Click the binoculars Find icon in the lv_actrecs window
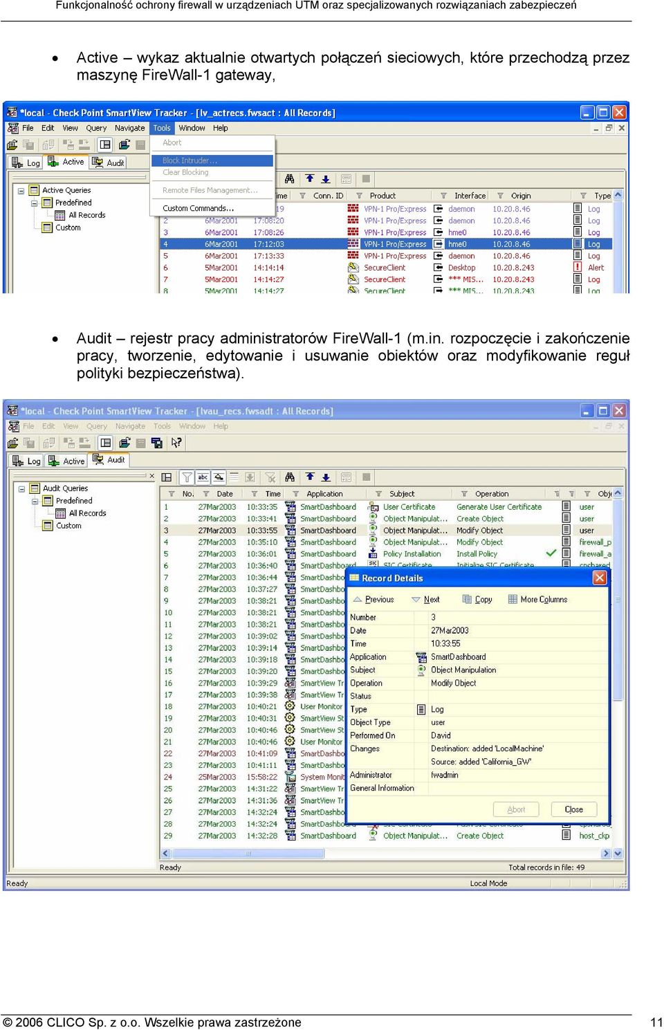Viewport: 664px width, 1030px height. [x=290, y=178]
